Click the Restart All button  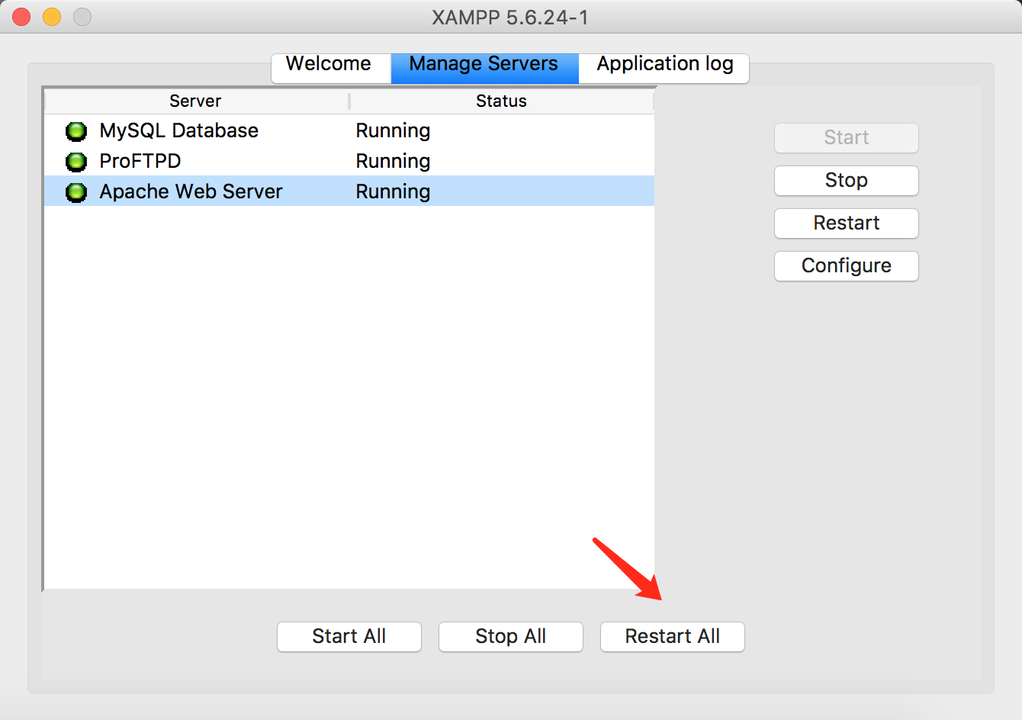673,637
